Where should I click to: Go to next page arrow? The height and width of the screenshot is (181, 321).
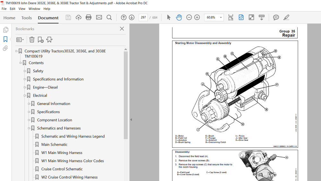(132, 17)
